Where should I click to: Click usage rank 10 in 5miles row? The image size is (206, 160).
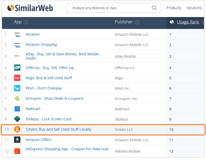coord(171,130)
